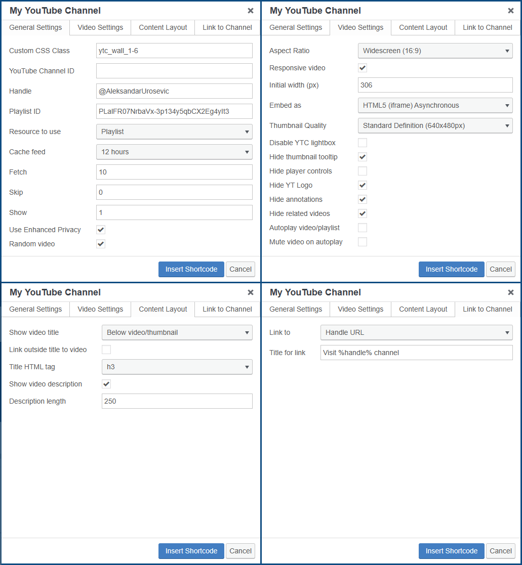Select Video Settings tab in the Content Layout dialog
Image resolution: width=522 pixels, height=565 pixels.
(x=100, y=309)
